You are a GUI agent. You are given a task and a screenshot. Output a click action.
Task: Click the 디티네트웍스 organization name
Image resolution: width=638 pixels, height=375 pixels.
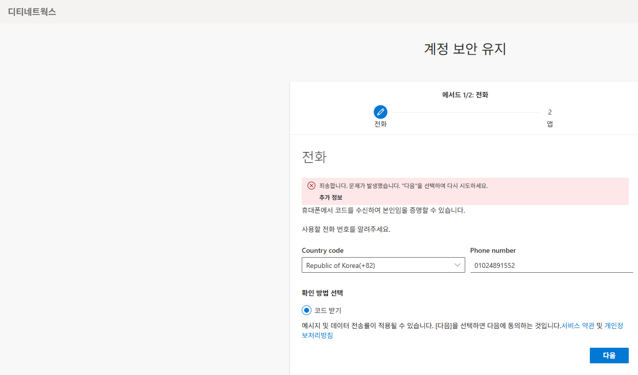point(32,12)
